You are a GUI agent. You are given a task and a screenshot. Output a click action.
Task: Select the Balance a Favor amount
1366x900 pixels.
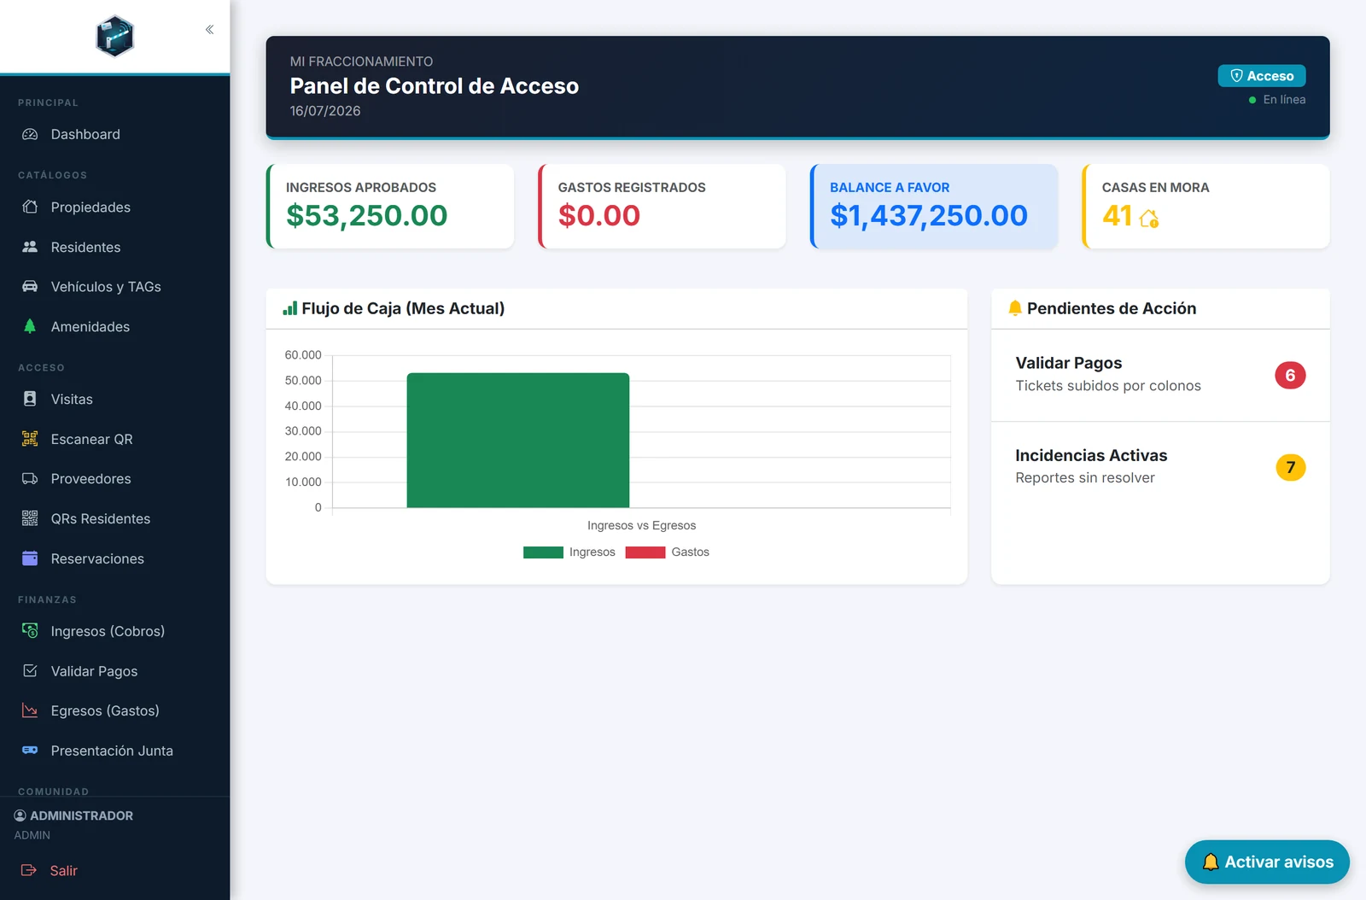click(x=929, y=215)
